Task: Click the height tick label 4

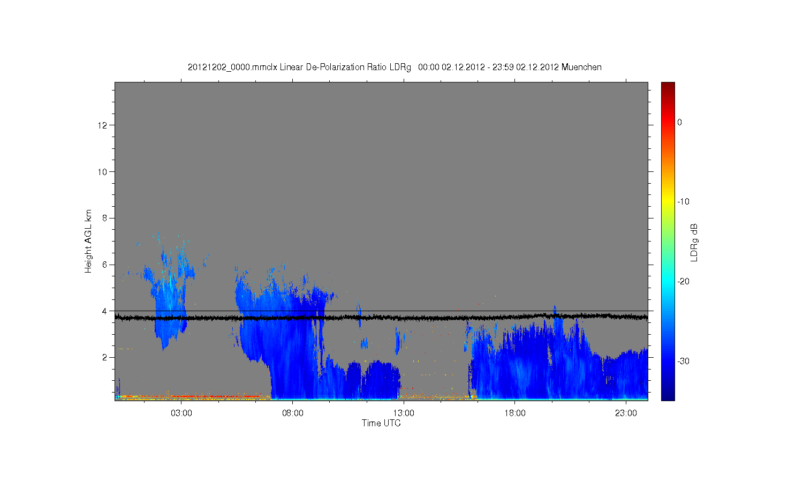Action: coord(105,311)
